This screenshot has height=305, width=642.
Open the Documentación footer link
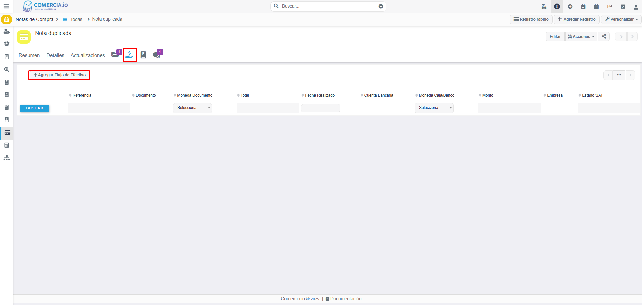click(344, 299)
